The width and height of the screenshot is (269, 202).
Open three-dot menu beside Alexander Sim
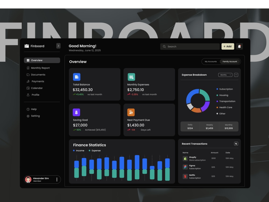[x=57, y=179]
